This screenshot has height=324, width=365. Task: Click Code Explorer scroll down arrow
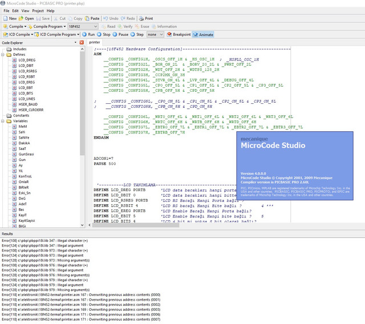click(x=82, y=225)
